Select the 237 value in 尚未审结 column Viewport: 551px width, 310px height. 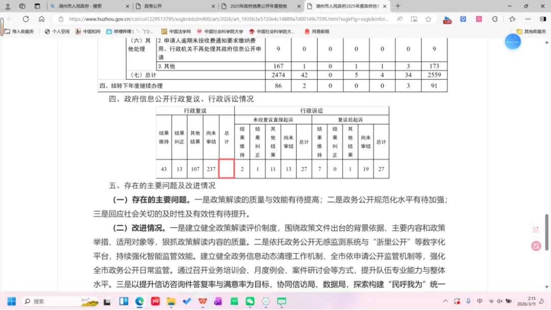click(x=211, y=169)
